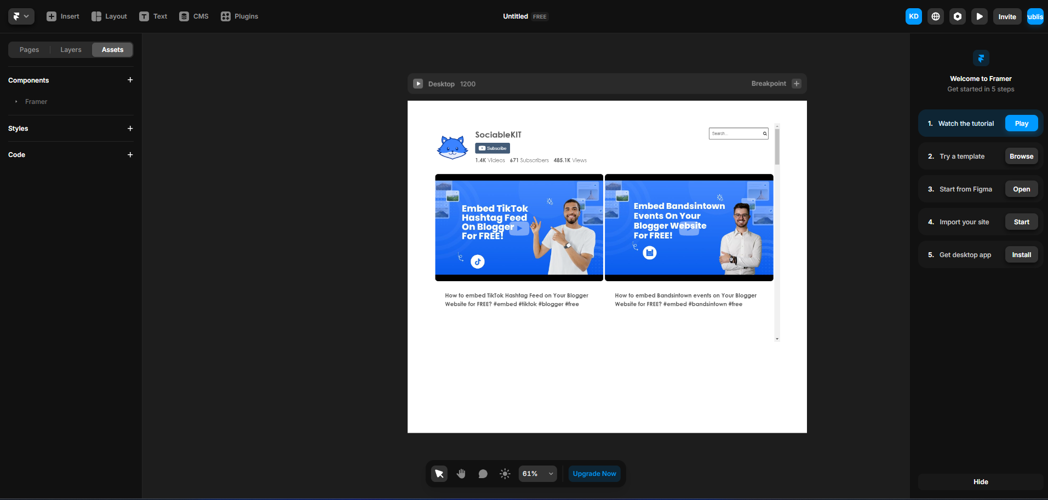Open the 61% zoom level dropdown

point(537,474)
